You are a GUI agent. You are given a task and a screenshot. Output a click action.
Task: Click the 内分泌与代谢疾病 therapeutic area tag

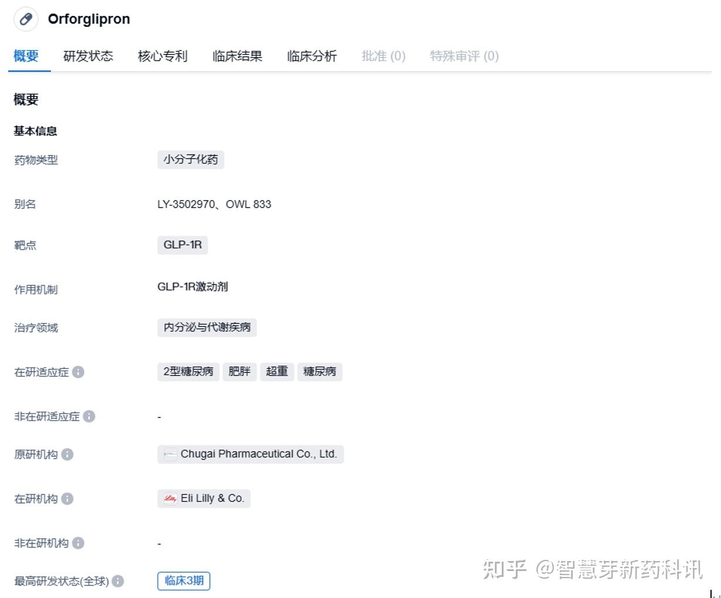pos(207,327)
